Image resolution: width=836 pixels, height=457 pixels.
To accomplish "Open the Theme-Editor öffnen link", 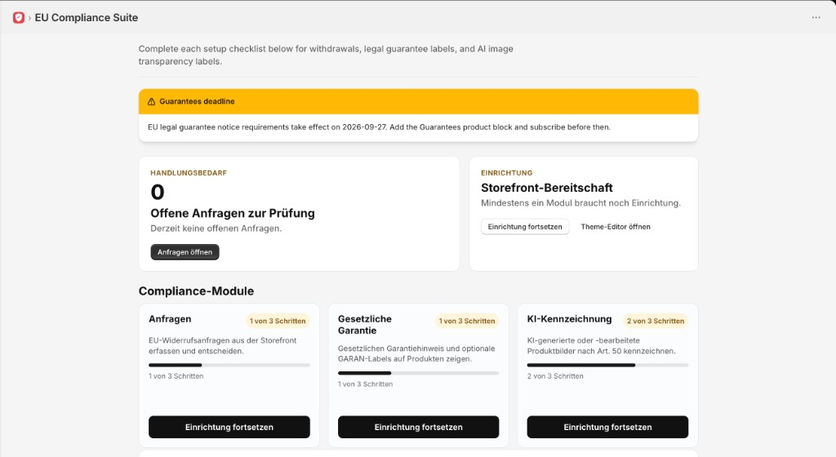I will (x=616, y=226).
